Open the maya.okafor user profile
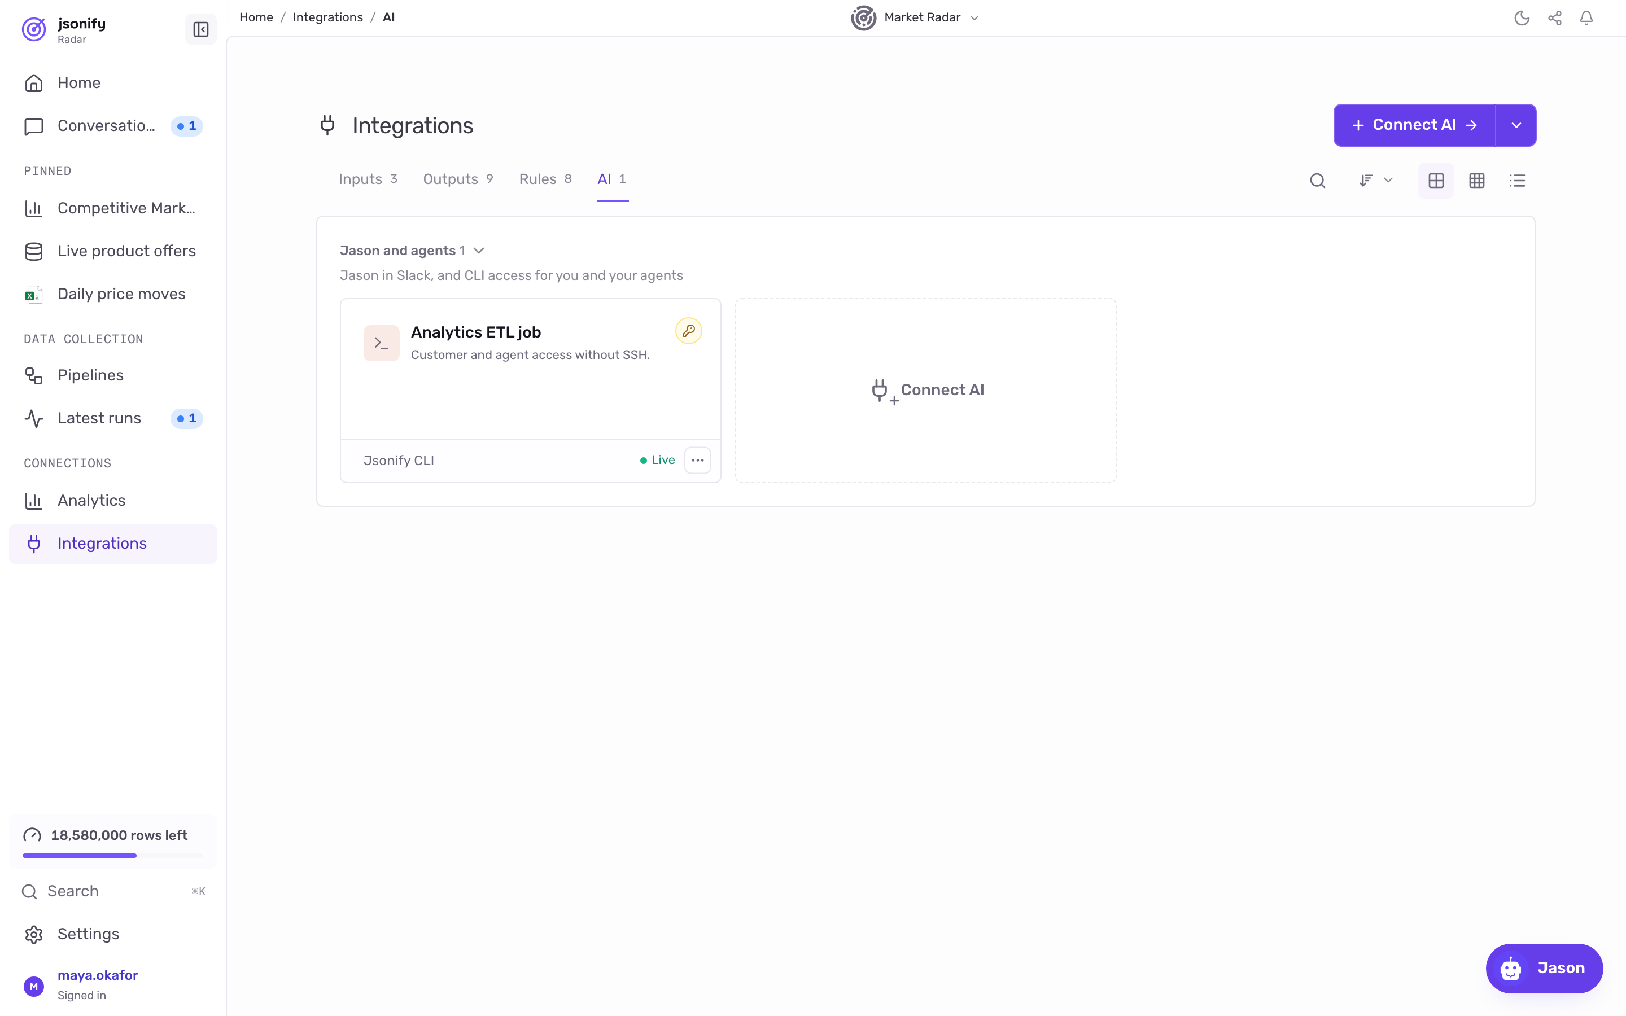 113,985
